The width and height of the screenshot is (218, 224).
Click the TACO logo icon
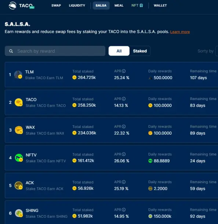[12, 6]
